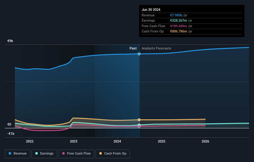Click the 2026 x-axis label
The height and width of the screenshot is (162, 254).
click(205, 141)
